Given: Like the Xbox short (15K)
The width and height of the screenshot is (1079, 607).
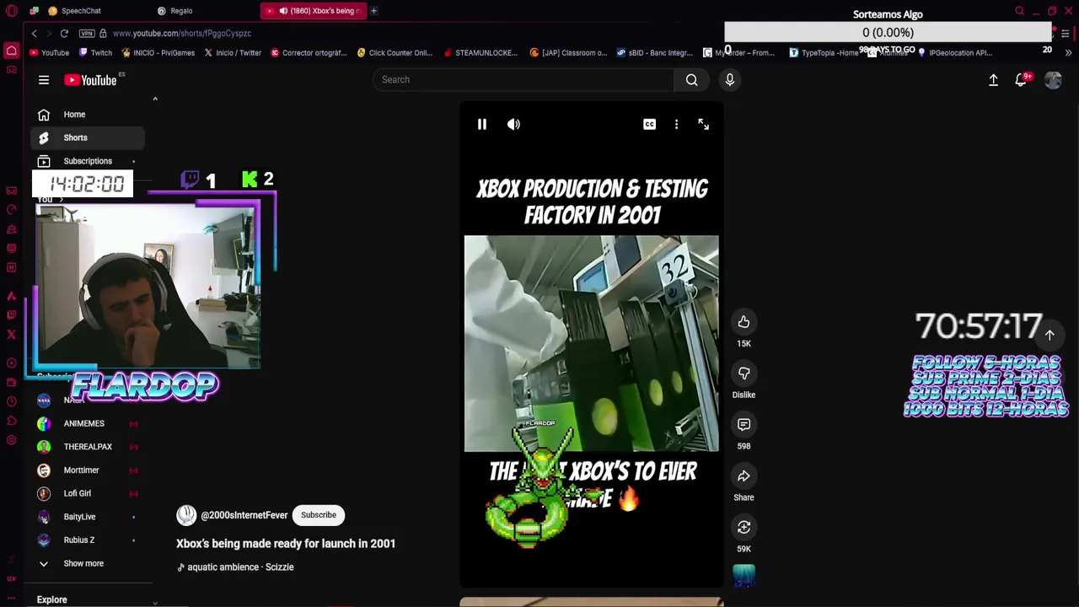Looking at the screenshot, I should pos(743,321).
